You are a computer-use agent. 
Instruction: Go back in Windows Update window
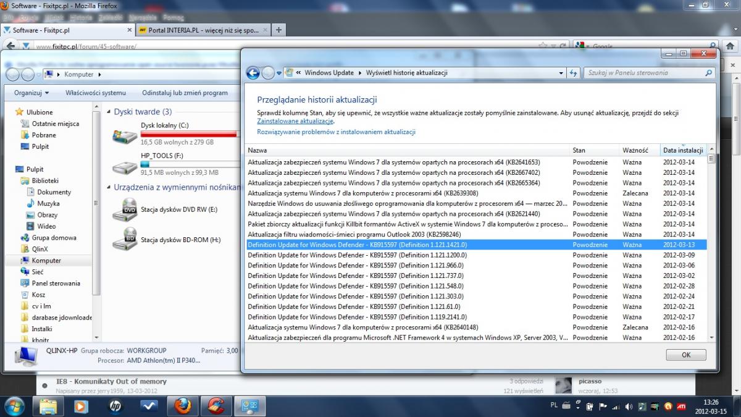tap(253, 73)
